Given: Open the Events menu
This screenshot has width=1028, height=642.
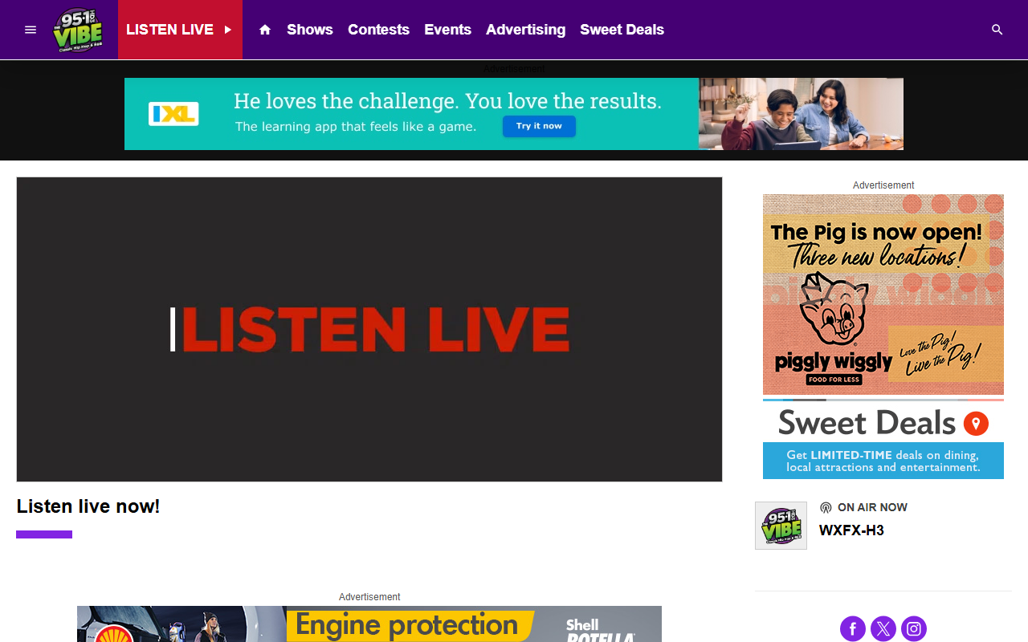Looking at the screenshot, I should point(447,30).
